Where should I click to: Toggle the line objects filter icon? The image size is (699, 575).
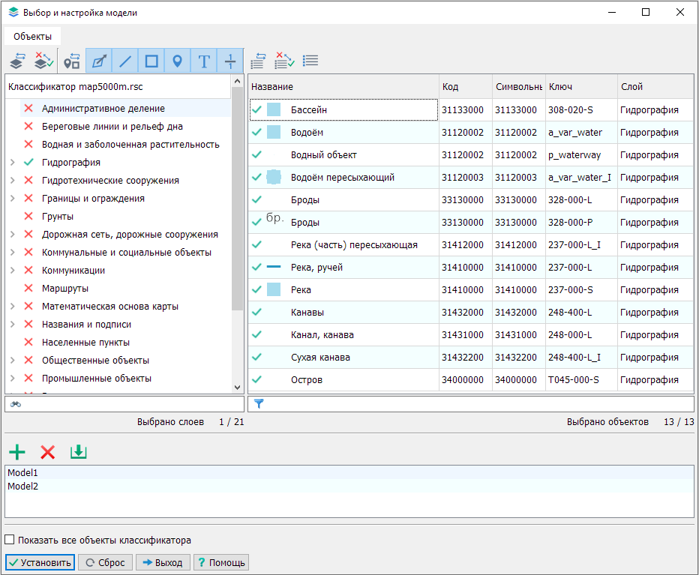125,61
